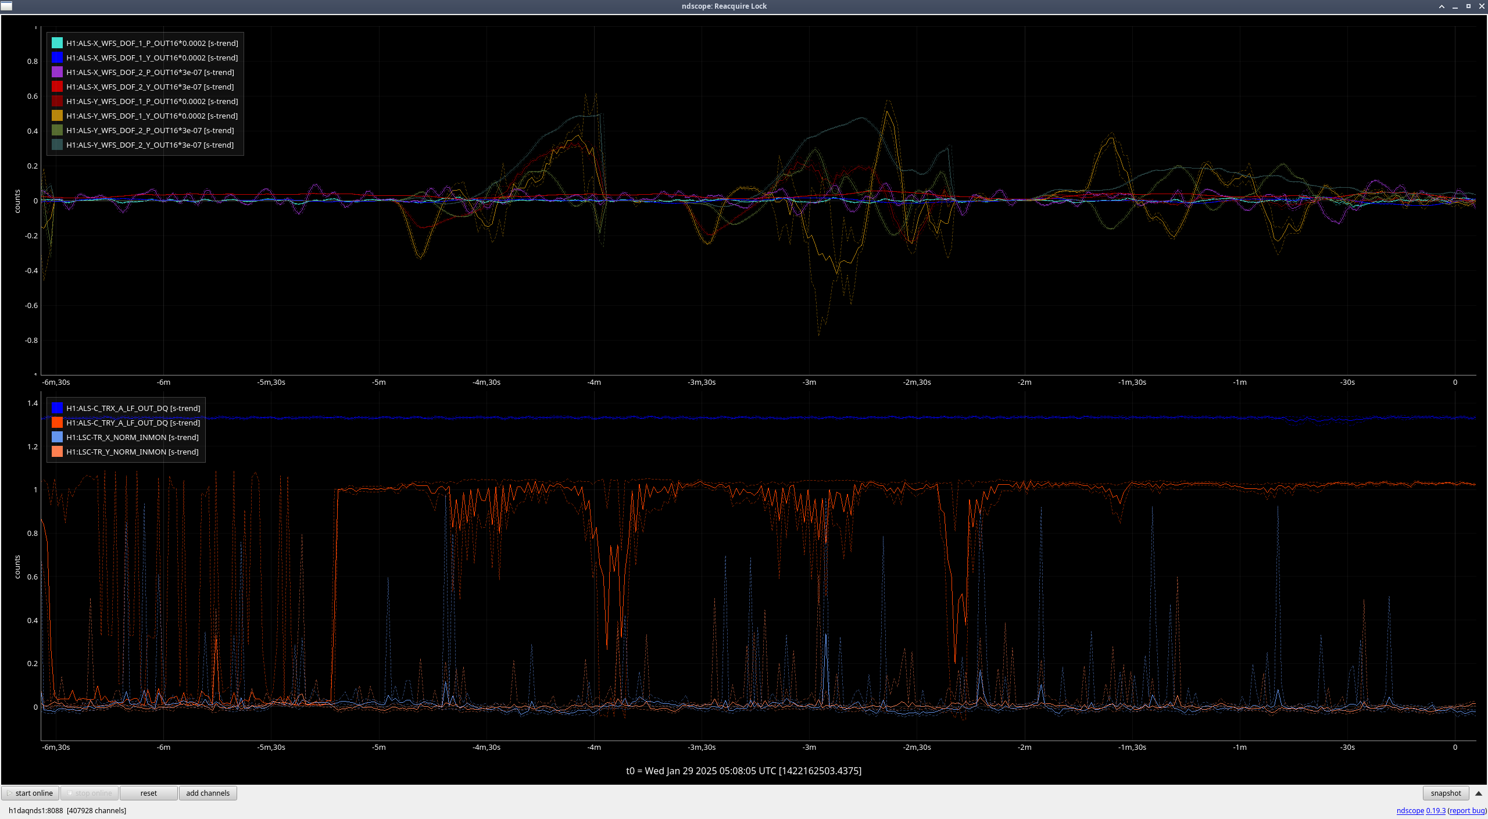This screenshot has width=1488, height=819.
Task: Open the add channels dialog
Action: (208, 793)
